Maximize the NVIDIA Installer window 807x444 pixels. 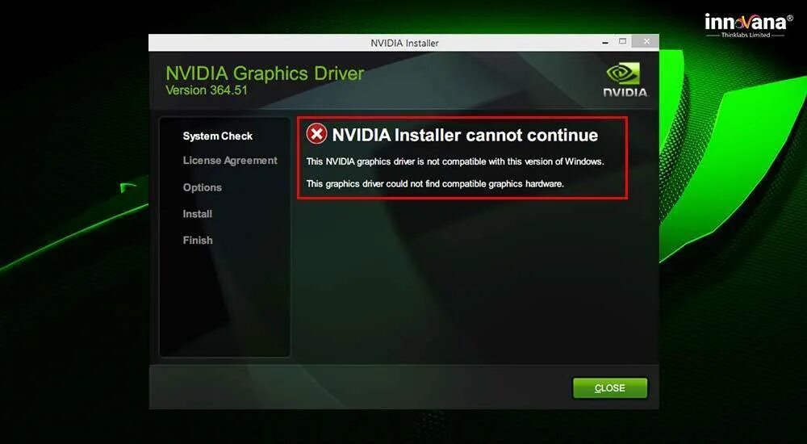point(623,41)
